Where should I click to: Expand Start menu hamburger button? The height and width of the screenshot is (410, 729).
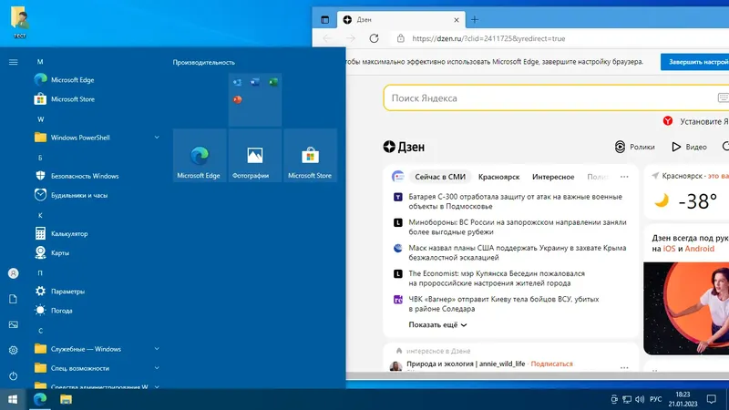pyautogui.click(x=13, y=62)
